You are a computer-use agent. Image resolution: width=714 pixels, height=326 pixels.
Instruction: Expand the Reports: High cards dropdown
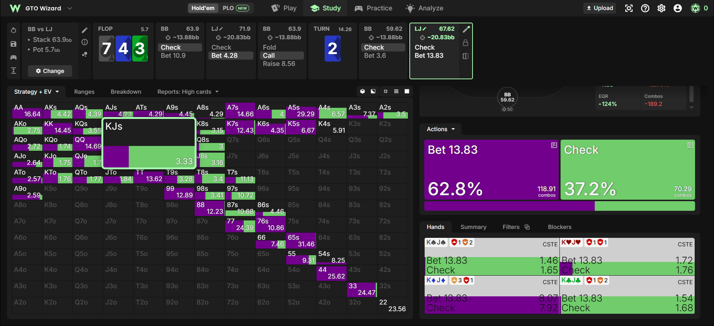(x=188, y=92)
